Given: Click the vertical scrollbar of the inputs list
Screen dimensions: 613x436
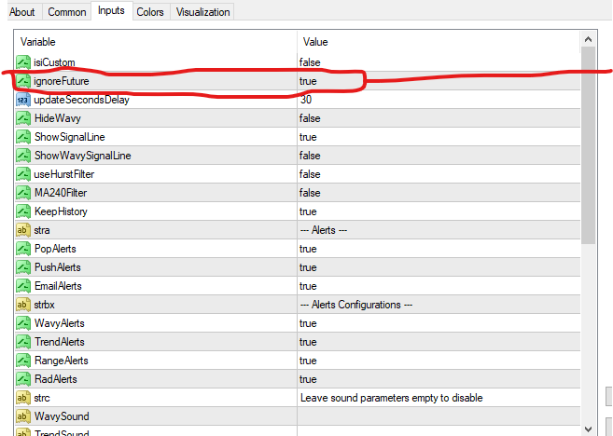Looking at the screenshot, I should tap(588, 149).
